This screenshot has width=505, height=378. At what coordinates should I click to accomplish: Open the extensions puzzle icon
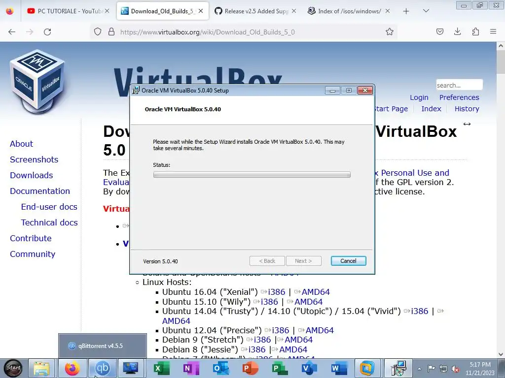point(475,31)
